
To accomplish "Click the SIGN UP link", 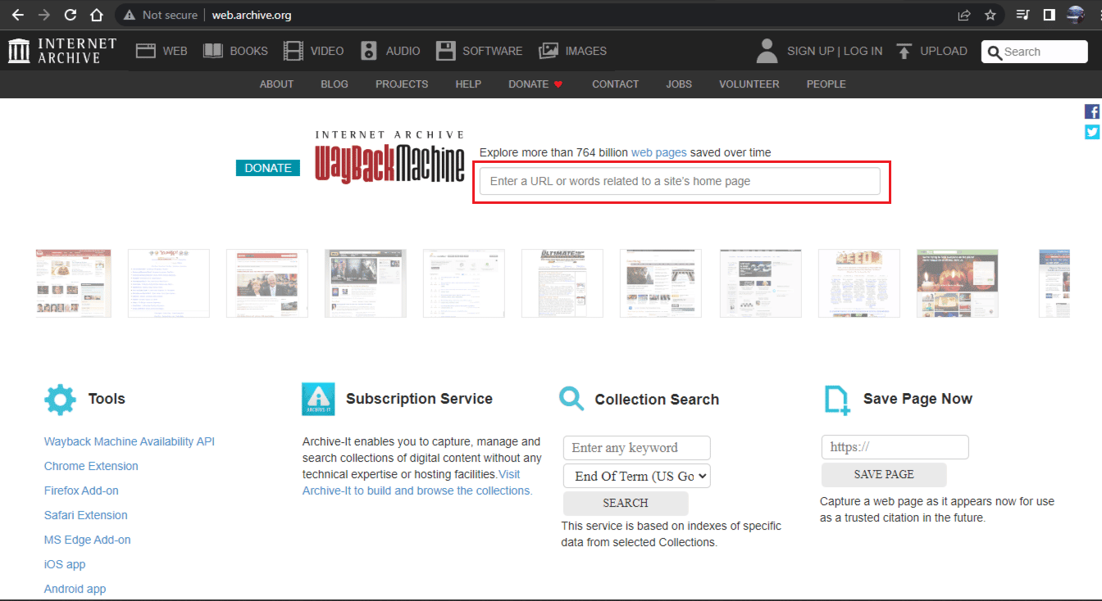I will pyautogui.click(x=810, y=51).
